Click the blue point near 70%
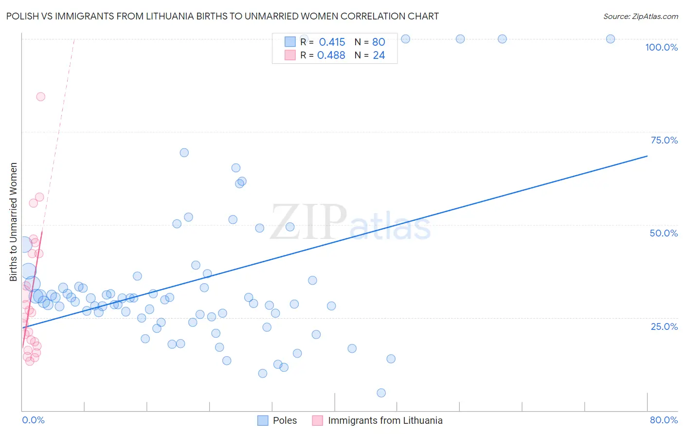The height and width of the screenshot is (434, 684). pyautogui.click(x=184, y=152)
